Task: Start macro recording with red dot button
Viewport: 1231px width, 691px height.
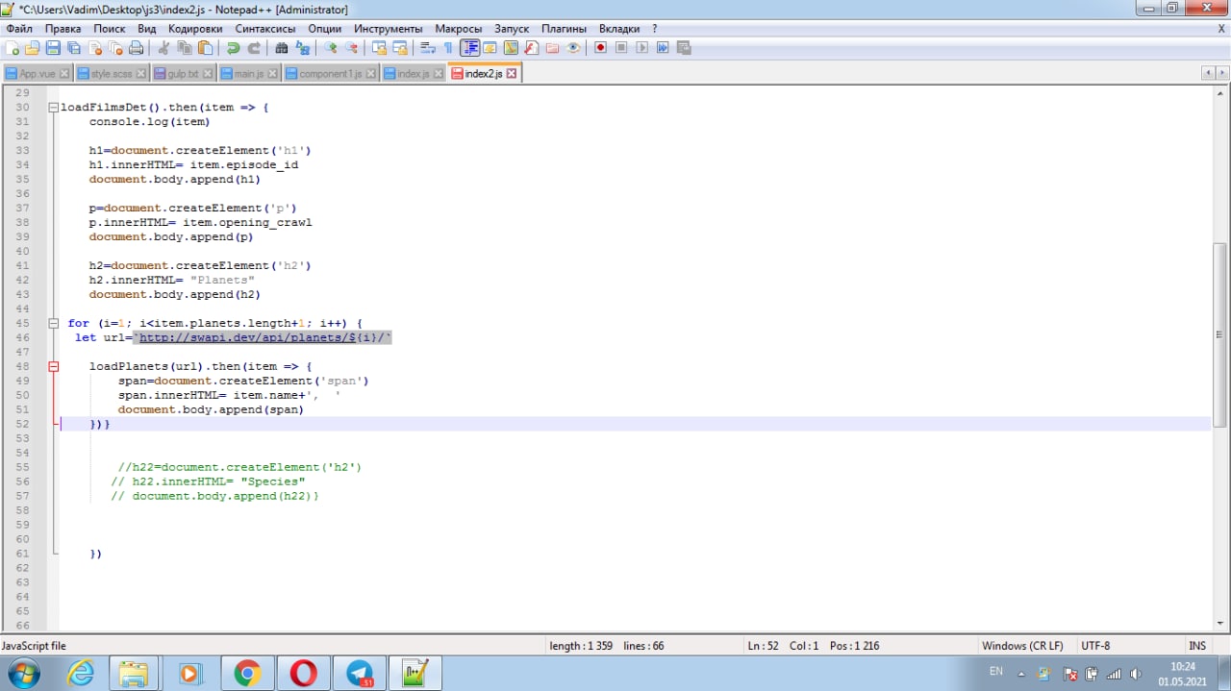Action: point(601,47)
